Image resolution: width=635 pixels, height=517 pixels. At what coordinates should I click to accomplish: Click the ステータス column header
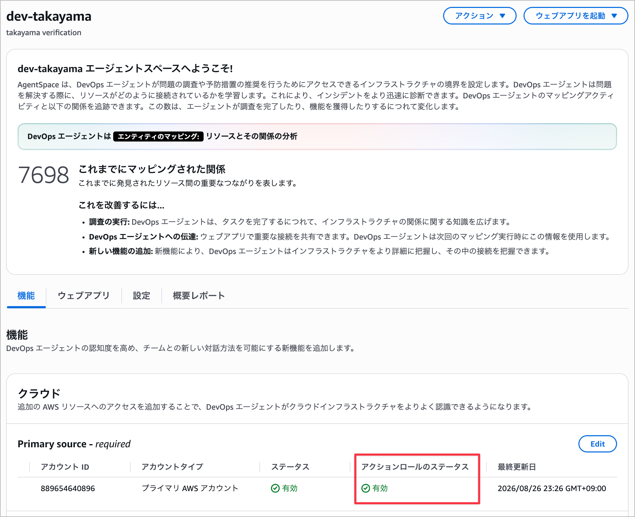(290, 467)
